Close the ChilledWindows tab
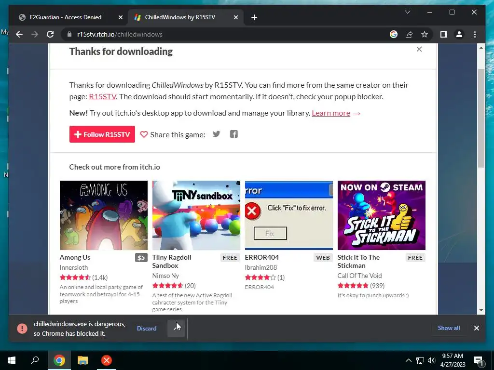Screen dimensions: 494x370 (235, 17)
